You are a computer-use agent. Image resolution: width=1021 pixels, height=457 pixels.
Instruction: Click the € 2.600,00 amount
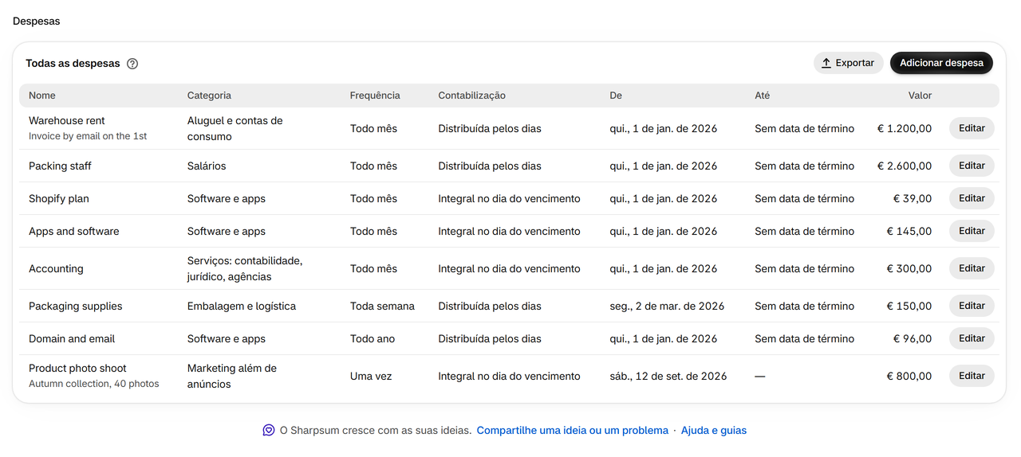[x=905, y=166]
